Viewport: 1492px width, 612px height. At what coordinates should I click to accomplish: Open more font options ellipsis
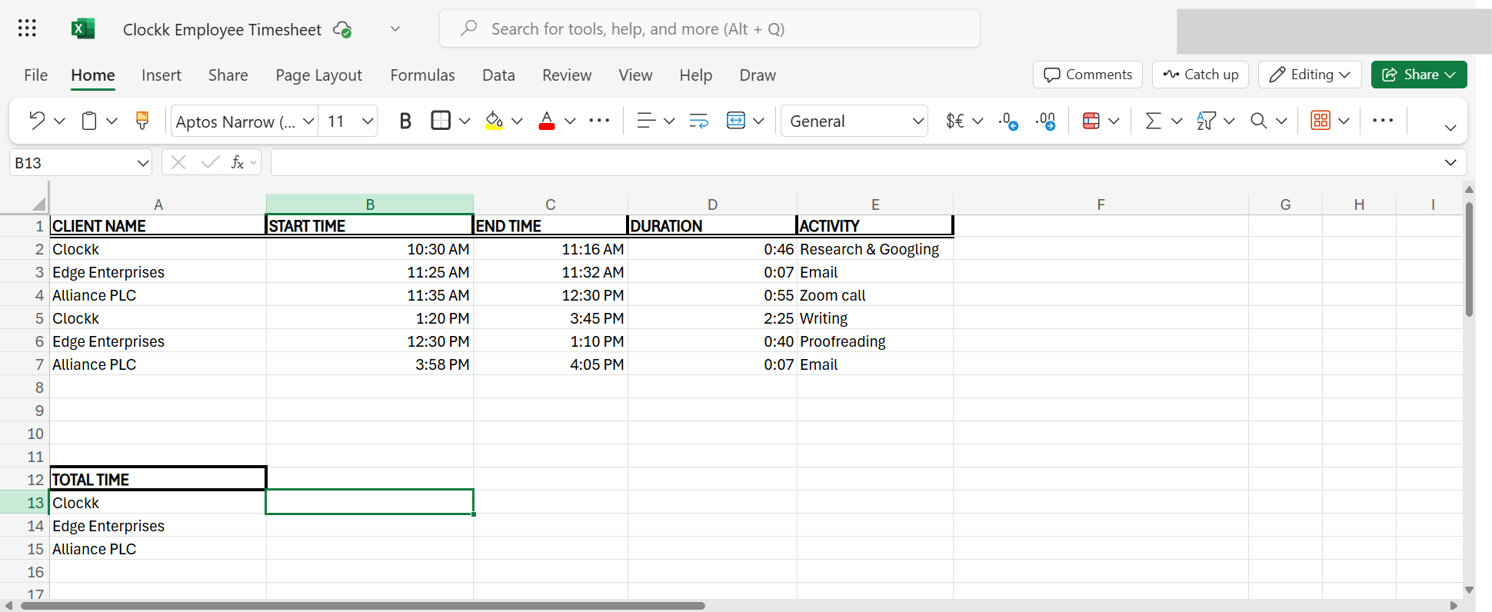click(x=599, y=121)
